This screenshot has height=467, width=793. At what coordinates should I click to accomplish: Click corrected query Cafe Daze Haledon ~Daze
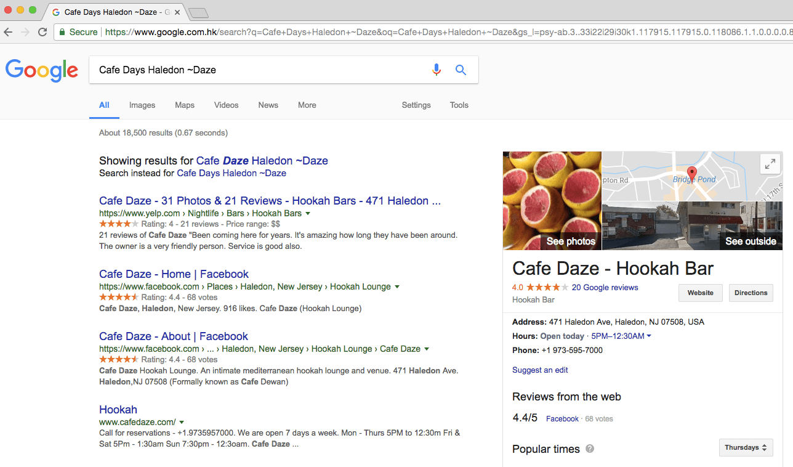[262, 161]
